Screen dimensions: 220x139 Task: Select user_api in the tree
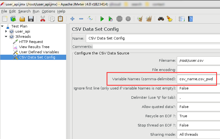(23, 32)
